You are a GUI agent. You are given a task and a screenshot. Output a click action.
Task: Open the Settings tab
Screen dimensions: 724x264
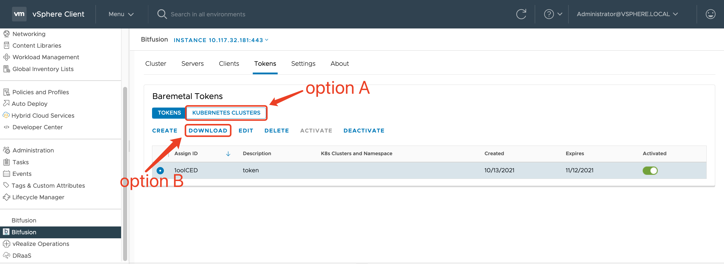(x=303, y=63)
